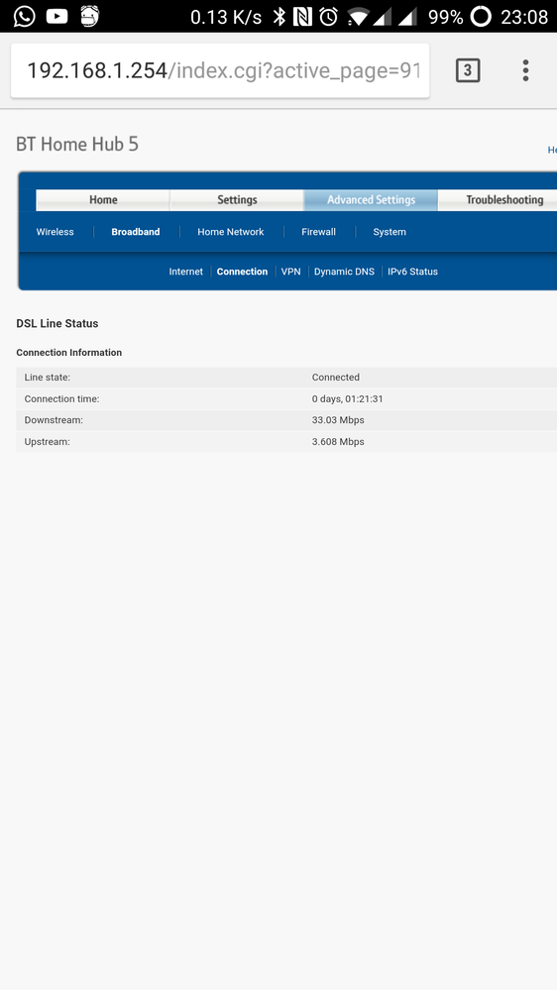Tap the Bluetooth status icon
This screenshot has width=557, height=990.
(x=279, y=17)
